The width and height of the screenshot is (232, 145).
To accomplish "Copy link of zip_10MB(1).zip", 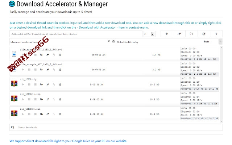I will point(54,99).
